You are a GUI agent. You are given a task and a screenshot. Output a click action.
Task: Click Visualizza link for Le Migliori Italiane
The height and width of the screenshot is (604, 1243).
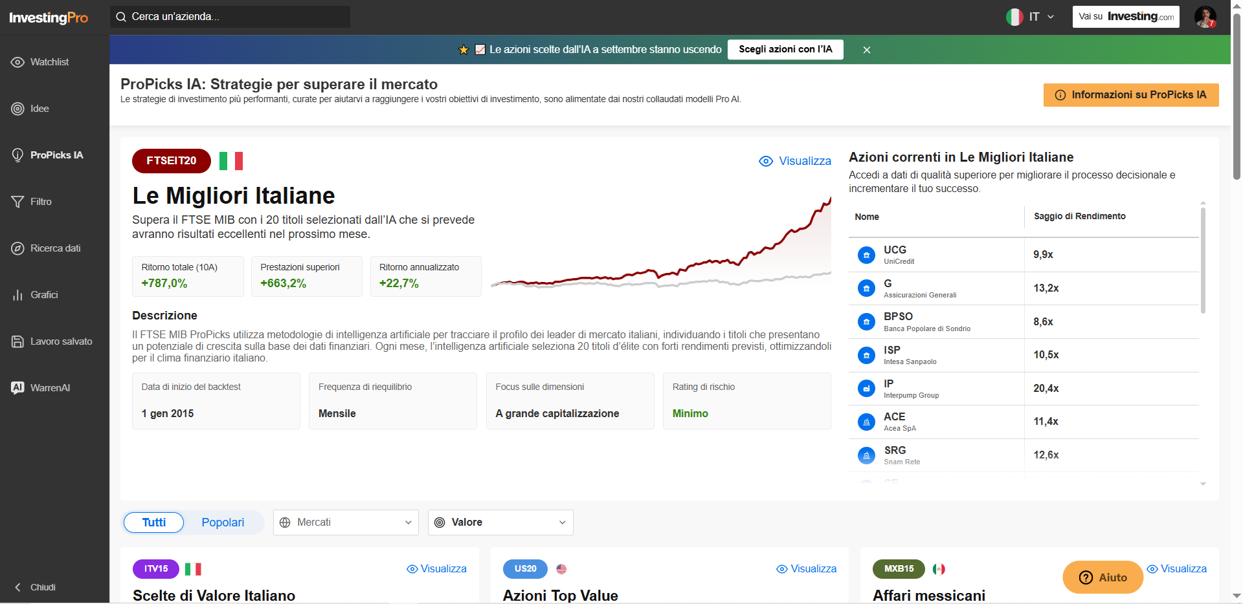click(795, 161)
